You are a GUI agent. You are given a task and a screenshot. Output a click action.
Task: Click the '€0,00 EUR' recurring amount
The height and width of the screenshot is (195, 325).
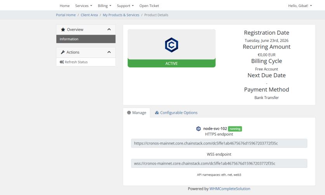[x=266, y=55]
